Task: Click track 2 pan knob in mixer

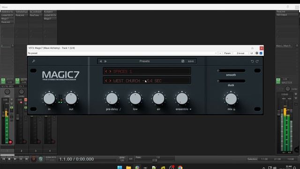Action: (22, 92)
